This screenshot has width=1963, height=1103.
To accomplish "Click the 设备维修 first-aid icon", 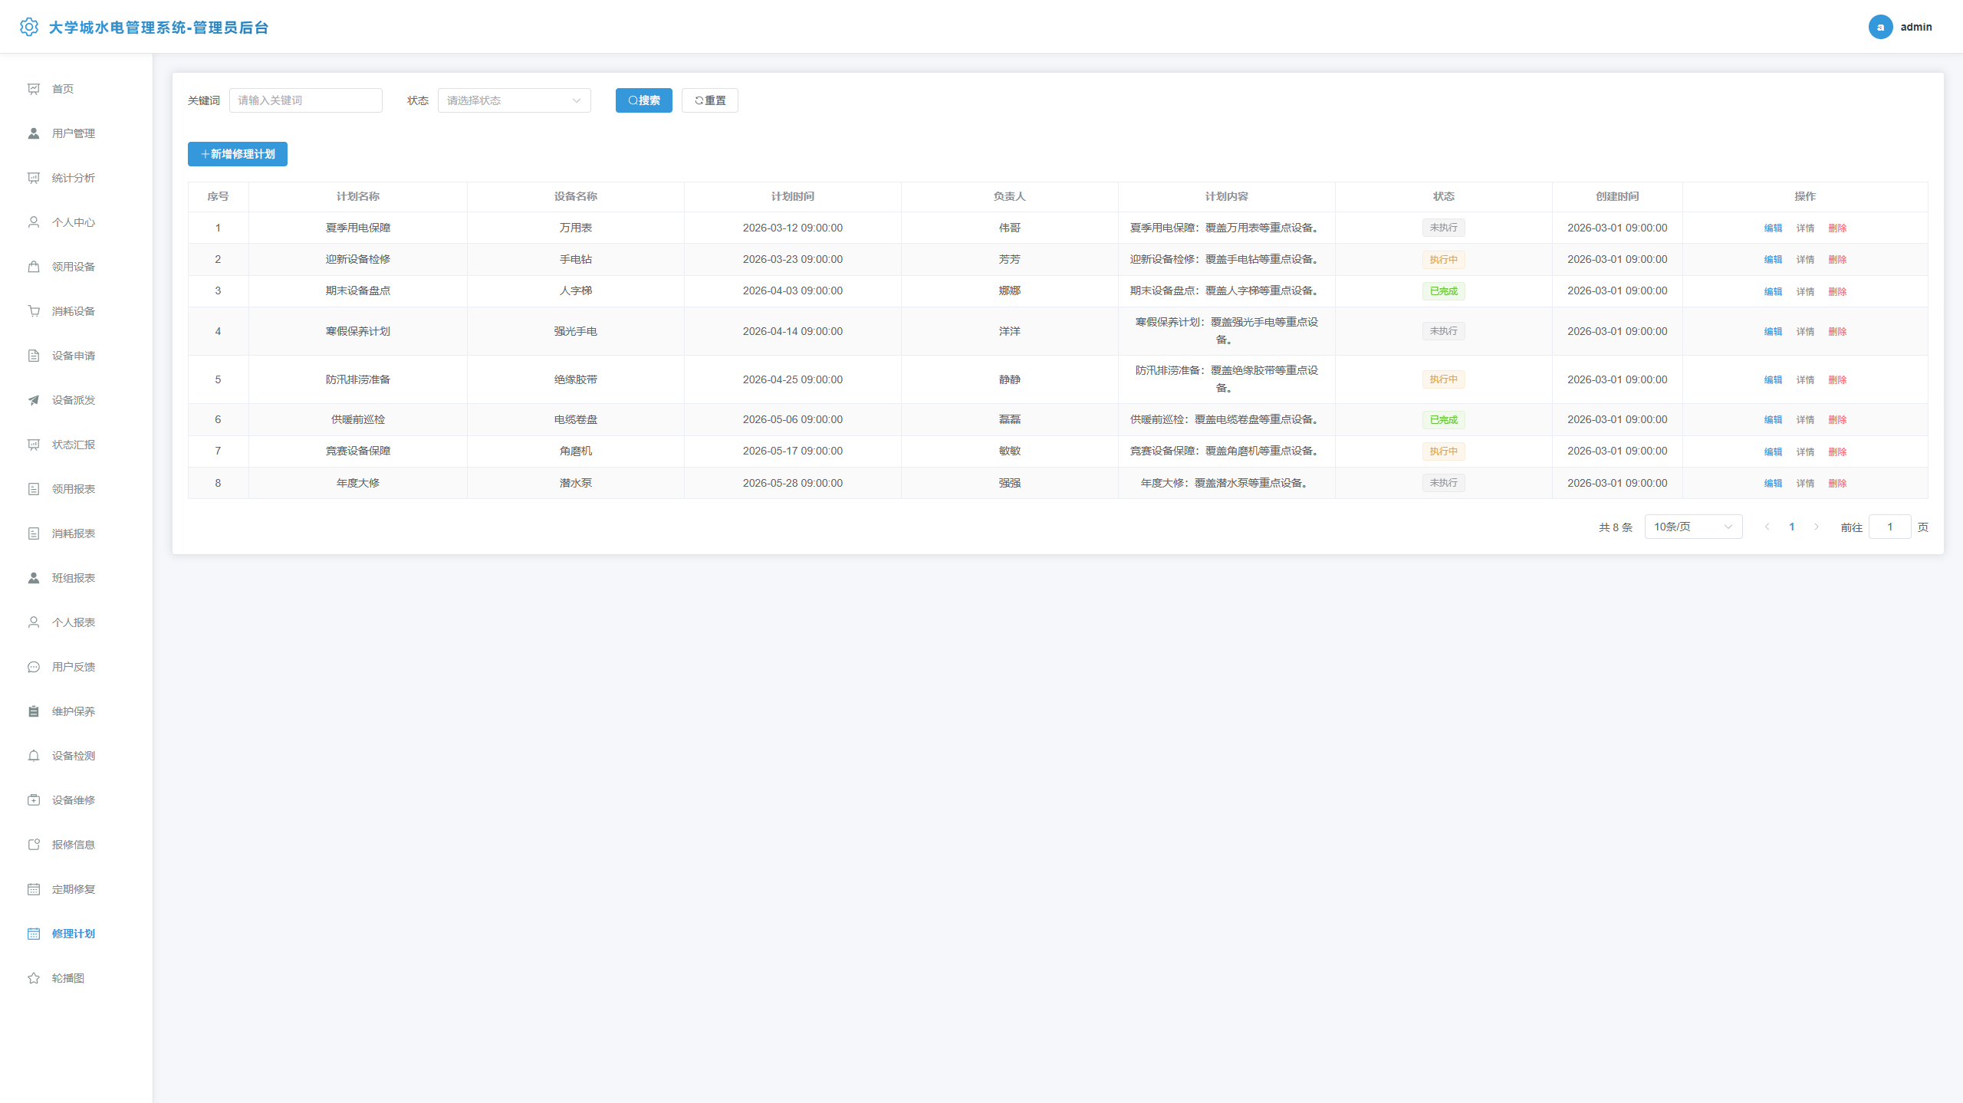I will tap(34, 800).
